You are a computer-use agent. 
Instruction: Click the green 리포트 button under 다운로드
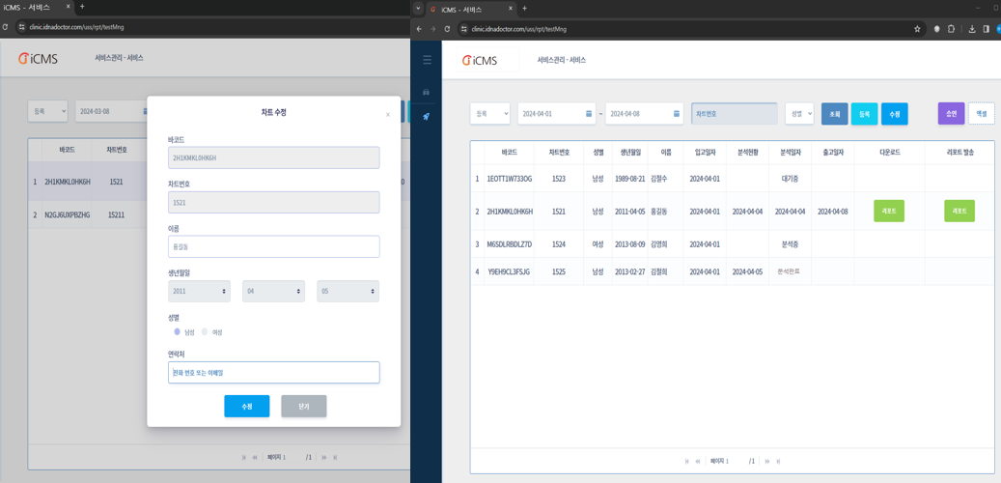[x=888, y=211]
